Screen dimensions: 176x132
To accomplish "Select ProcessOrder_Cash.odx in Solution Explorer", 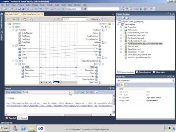I will [137, 33].
